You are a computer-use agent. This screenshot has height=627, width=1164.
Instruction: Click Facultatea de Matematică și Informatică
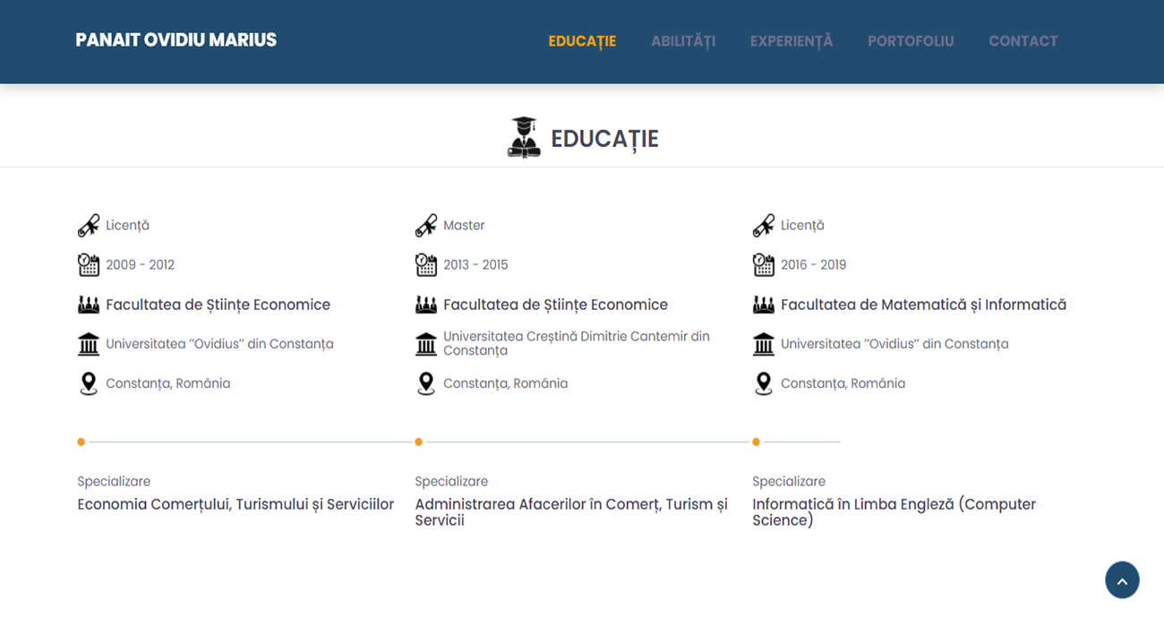click(923, 305)
